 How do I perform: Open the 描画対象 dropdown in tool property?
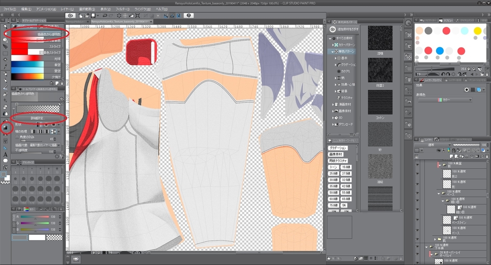coord(45,145)
